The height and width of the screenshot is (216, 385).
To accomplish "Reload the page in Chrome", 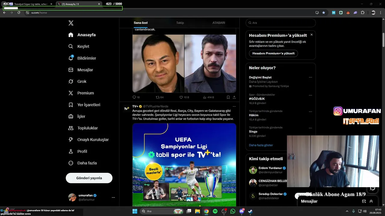I will click(19, 13).
